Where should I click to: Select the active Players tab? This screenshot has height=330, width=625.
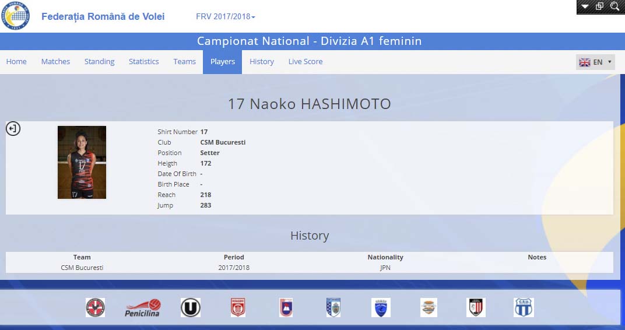point(222,62)
